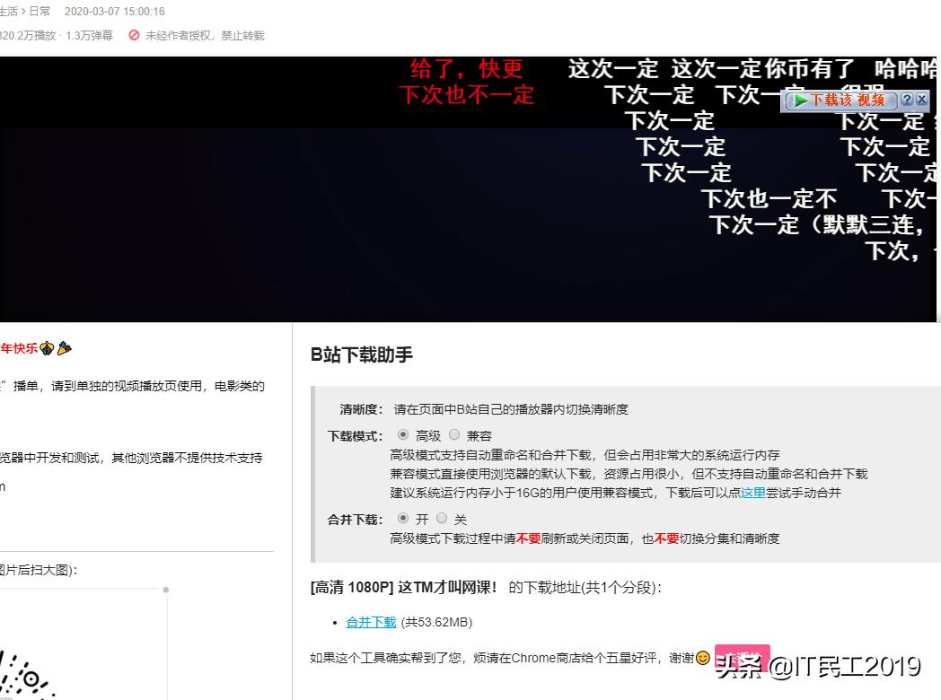This screenshot has height=700, width=941.
Task: Click the smiley emoji beside the review request
Action: 703,658
